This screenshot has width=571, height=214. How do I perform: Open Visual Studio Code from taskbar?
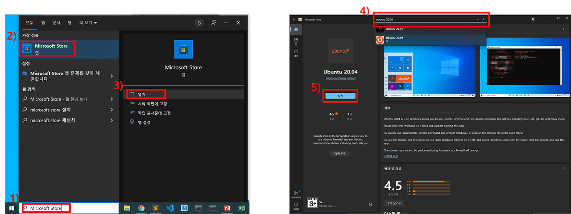coord(170,208)
